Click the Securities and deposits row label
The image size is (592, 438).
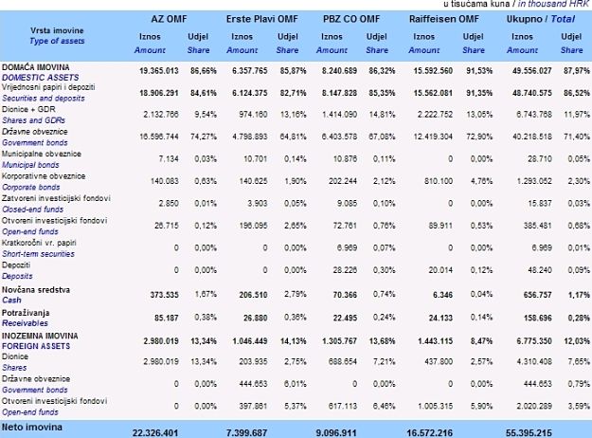(x=45, y=98)
